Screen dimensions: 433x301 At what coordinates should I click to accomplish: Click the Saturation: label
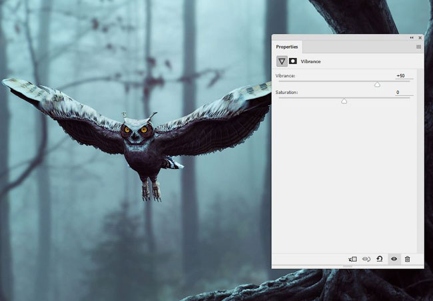286,93
